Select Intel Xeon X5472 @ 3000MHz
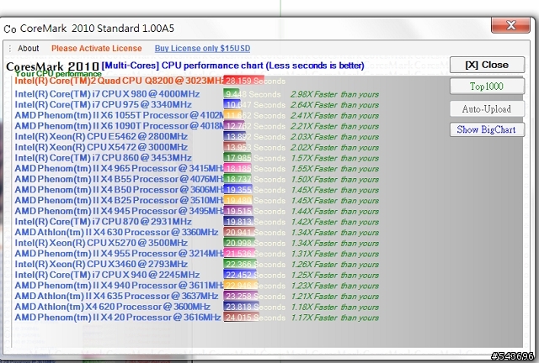539x363 pixels. click(x=101, y=147)
